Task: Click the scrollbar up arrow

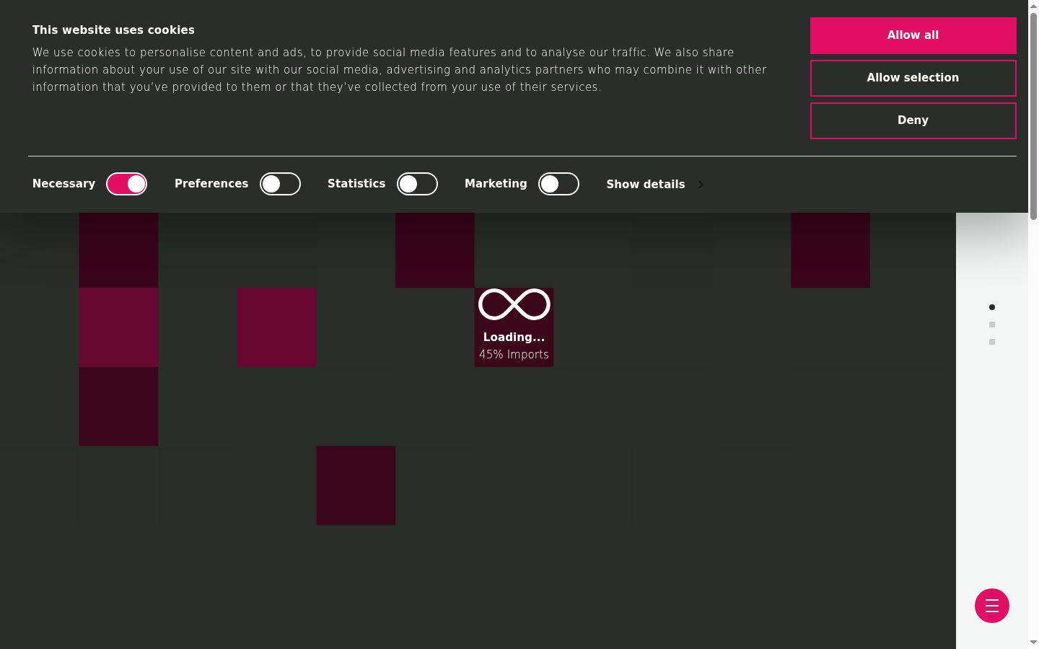Action: point(1033,5)
